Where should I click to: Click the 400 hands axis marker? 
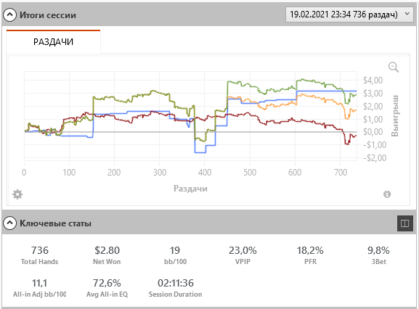point(205,173)
